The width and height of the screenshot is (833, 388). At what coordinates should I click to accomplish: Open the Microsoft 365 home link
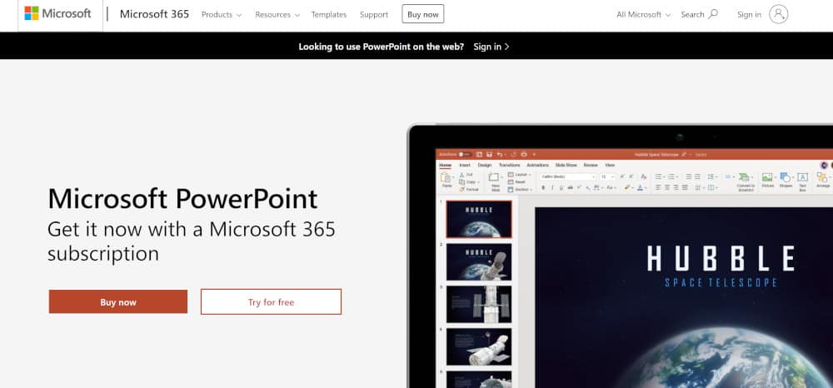click(x=154, y=14)
